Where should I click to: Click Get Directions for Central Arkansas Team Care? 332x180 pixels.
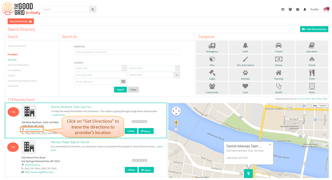[x=33, y=130]
